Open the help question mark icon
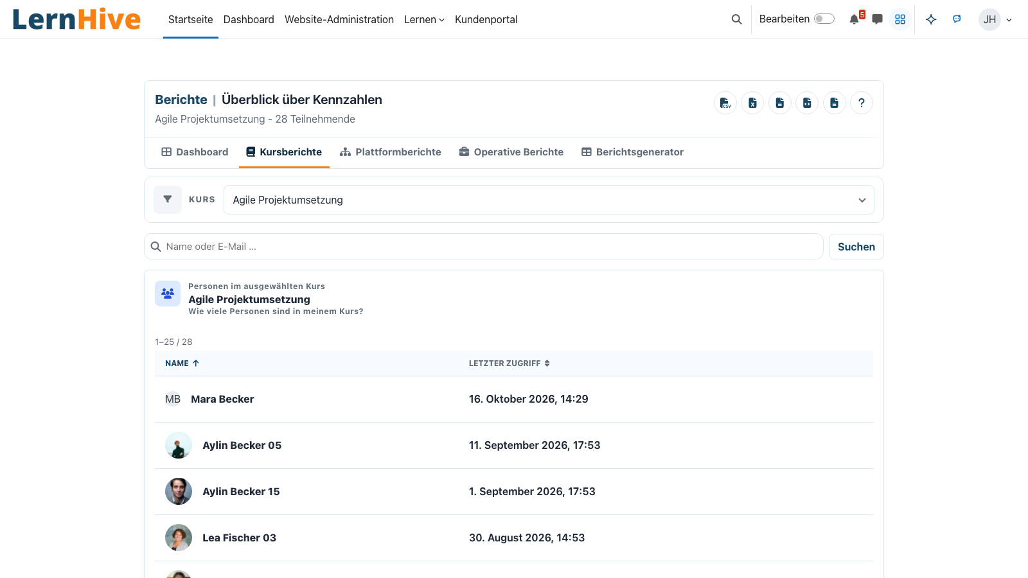Screen dimensions: 1028x578 click(x=862, y=103)
